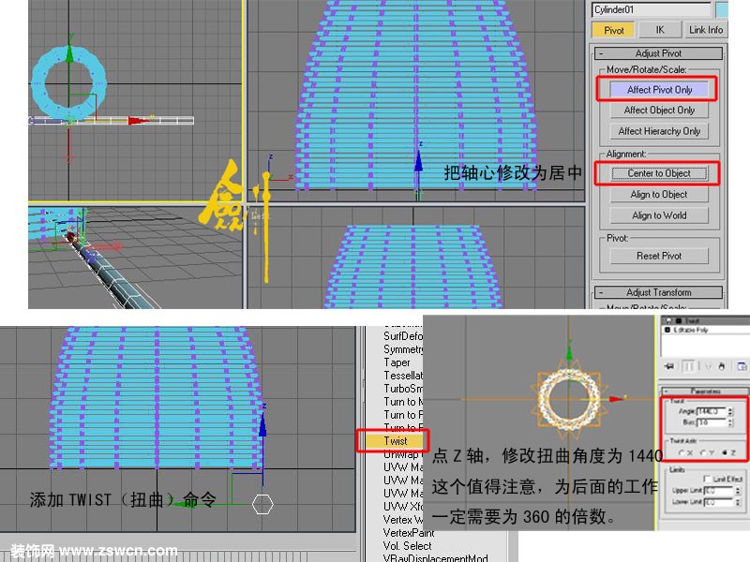
Task: Switch to the Link Info tab
Action: tap(706, 30)
